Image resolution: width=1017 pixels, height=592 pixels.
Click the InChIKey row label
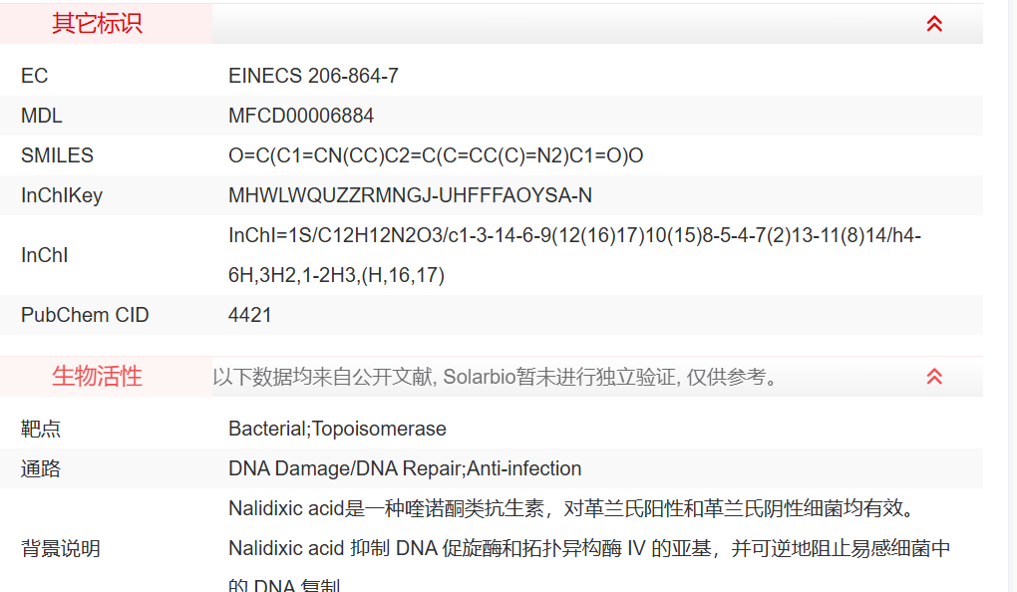point(62,195)
